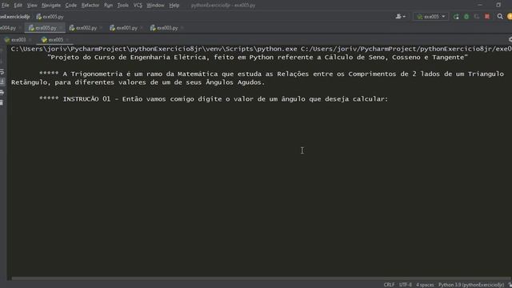The height and width of the screenshot is (288, 512).
Task: Close the exe004.py editor tab
Action: click(x=20, y=28)
